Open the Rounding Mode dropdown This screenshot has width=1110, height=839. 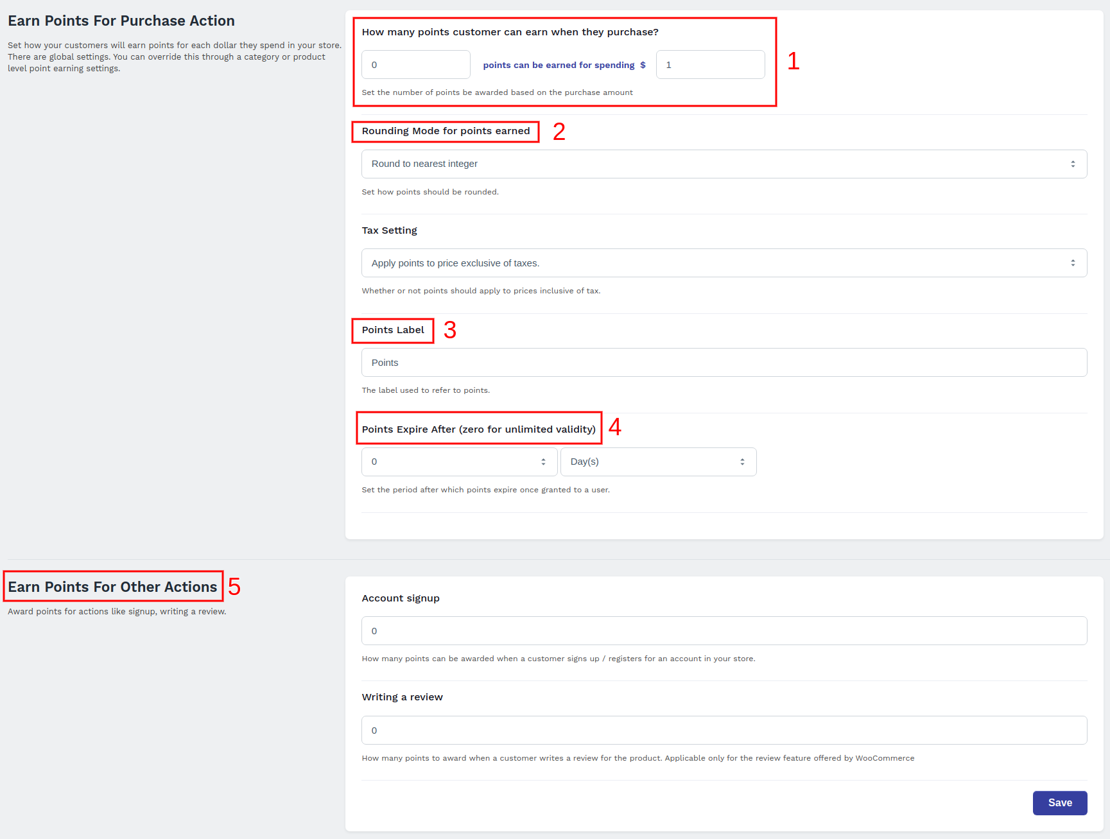(724, 164)
